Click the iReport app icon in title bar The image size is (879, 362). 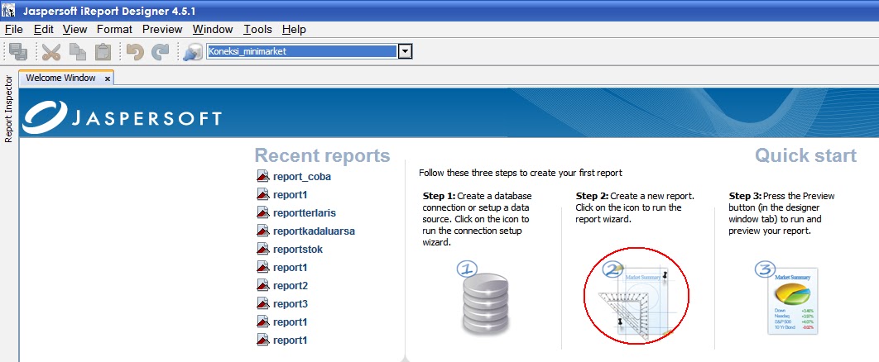(x=9, y=11)
